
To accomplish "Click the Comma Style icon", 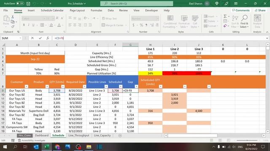I will tap(146, 25).
